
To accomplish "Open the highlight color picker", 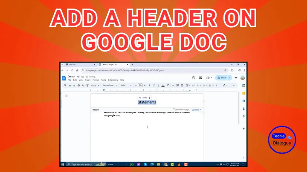I will 168,86.
